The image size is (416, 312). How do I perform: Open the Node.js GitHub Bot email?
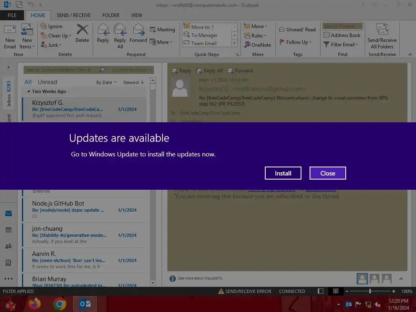(84, 210)
